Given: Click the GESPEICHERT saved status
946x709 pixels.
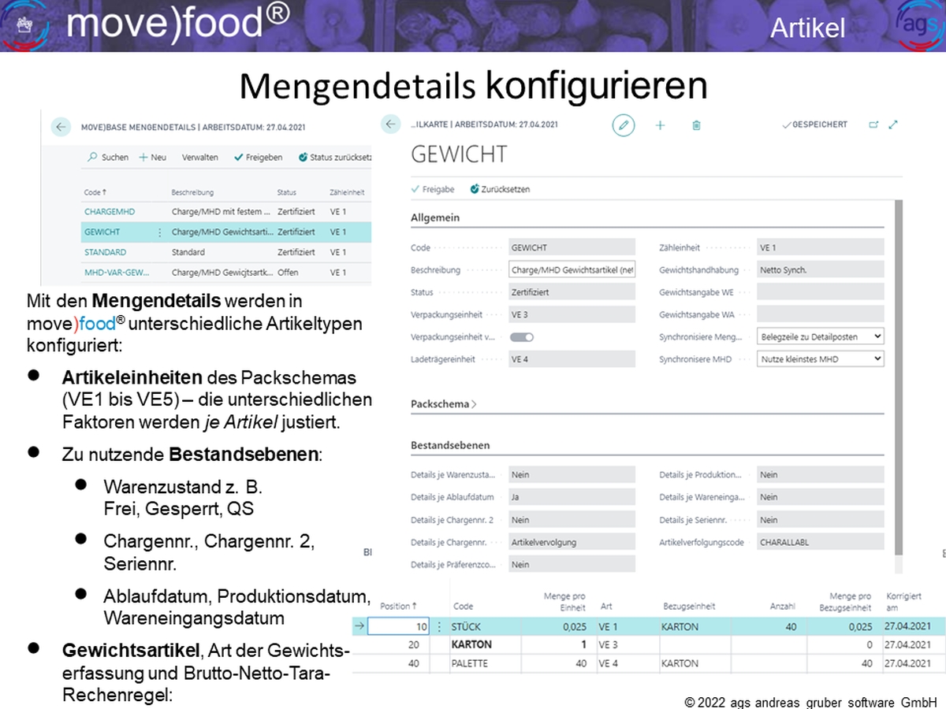Looking at the screenshot, I should (x=814, y=124).
